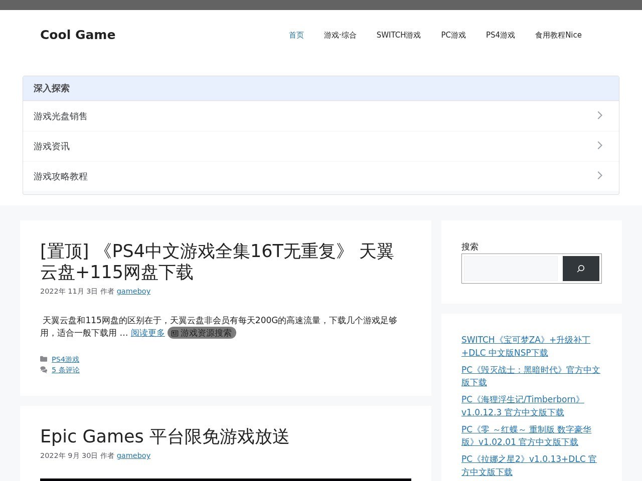Open gameboy author link on Epic Games post

(133, 455)
